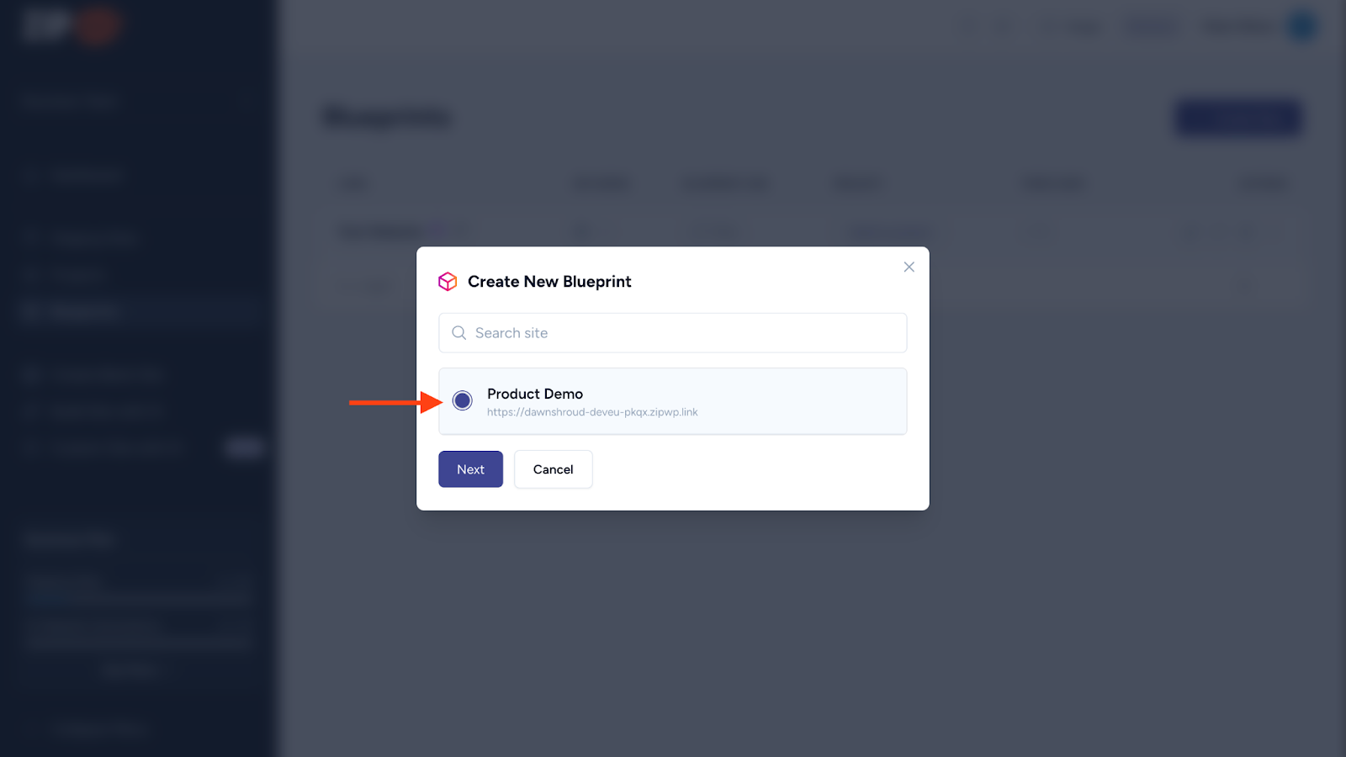Select the Product Demo radio button
Screen dimensions: 1346x757
tap(462, 400)
